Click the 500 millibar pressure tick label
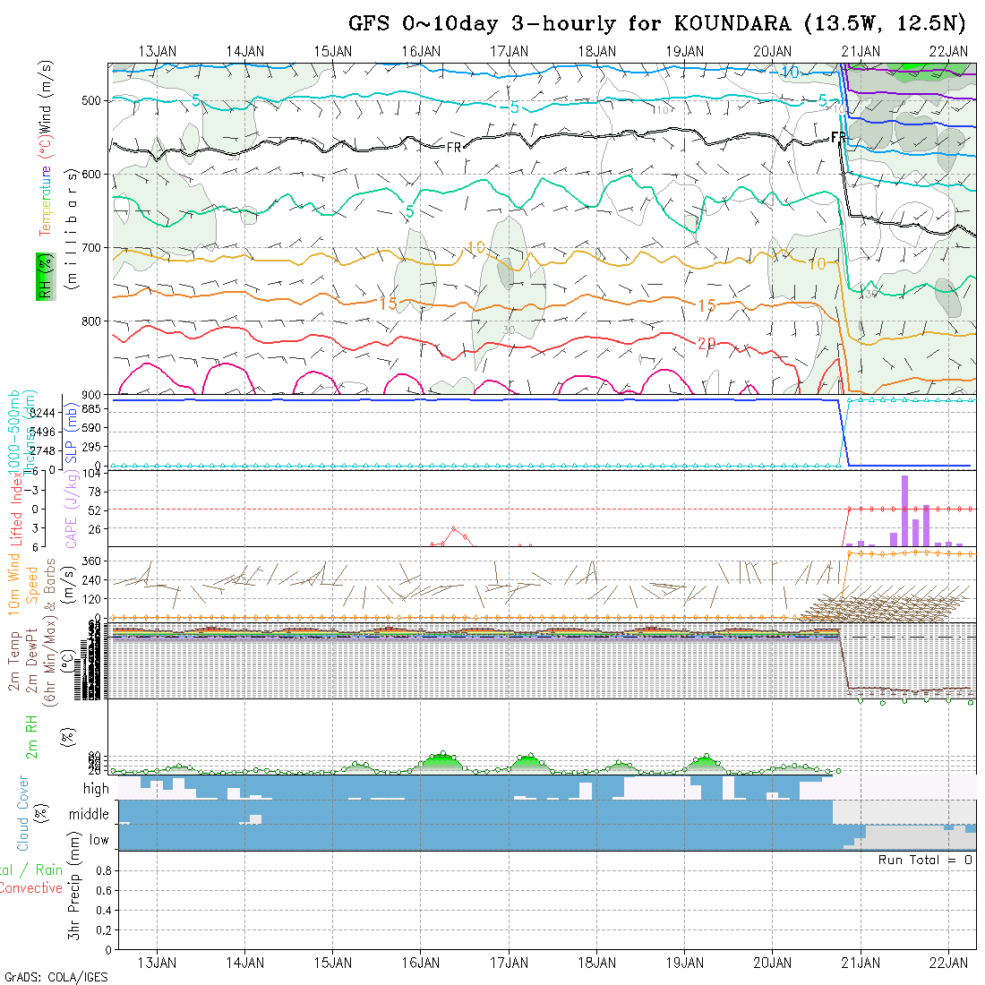 92,100
